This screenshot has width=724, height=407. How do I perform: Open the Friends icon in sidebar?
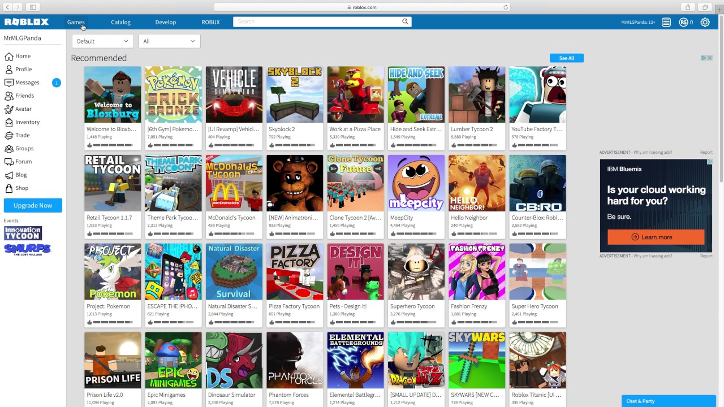point(8,96)
